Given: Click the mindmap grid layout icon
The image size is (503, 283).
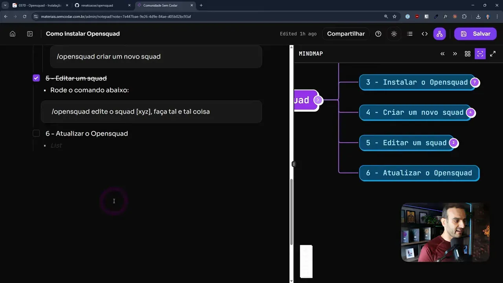Looking at the screenshot, I should pos(467,54).
